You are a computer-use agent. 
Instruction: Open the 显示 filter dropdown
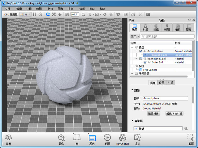(135, 36)
